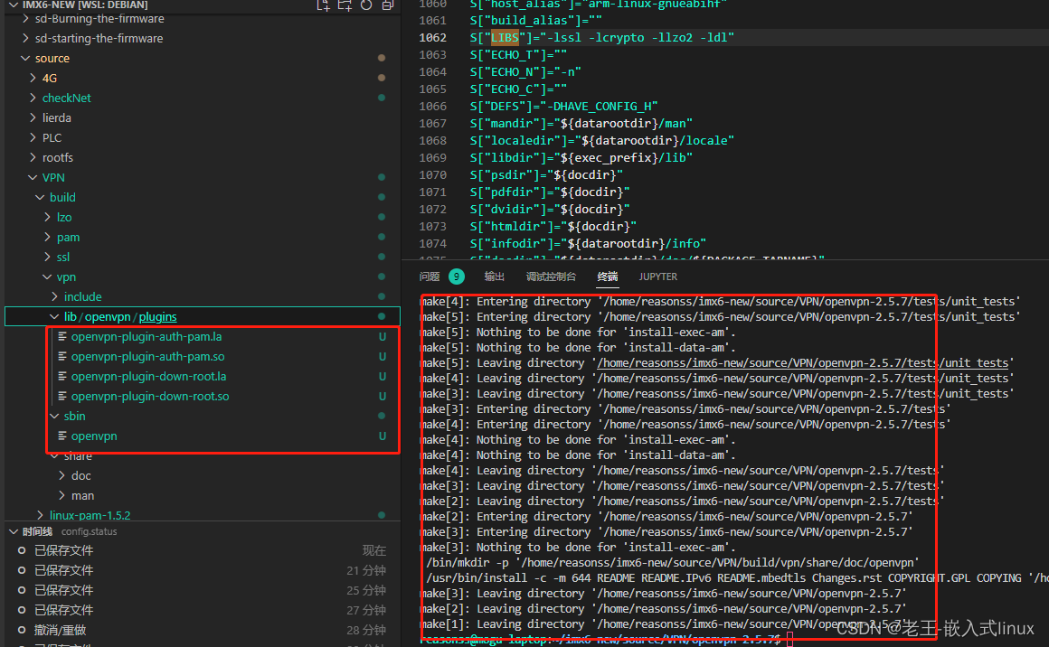This screenshot has height=647, width=1049.
Task: Collapse all folders in the explorer
Action: 387,5
